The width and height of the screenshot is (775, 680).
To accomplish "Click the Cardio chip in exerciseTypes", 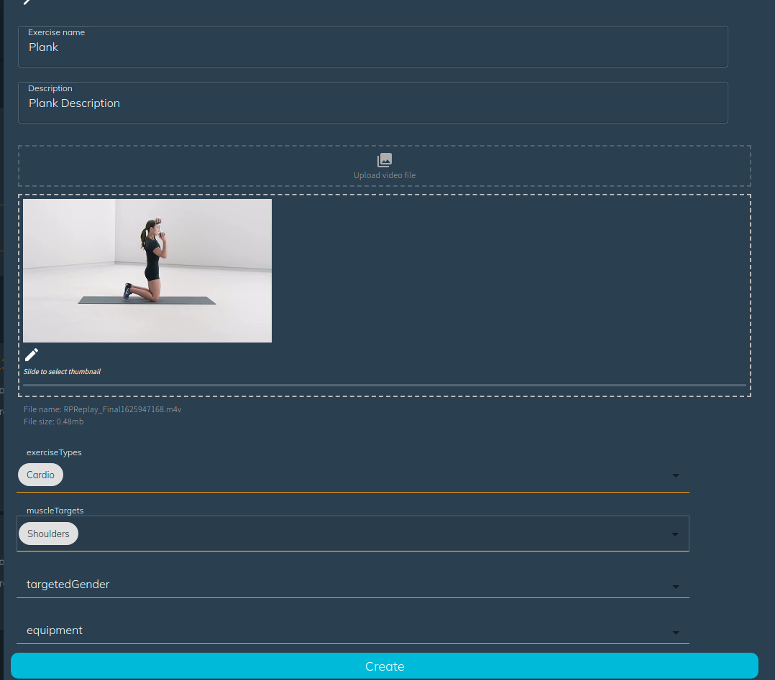I will [40, 475].
